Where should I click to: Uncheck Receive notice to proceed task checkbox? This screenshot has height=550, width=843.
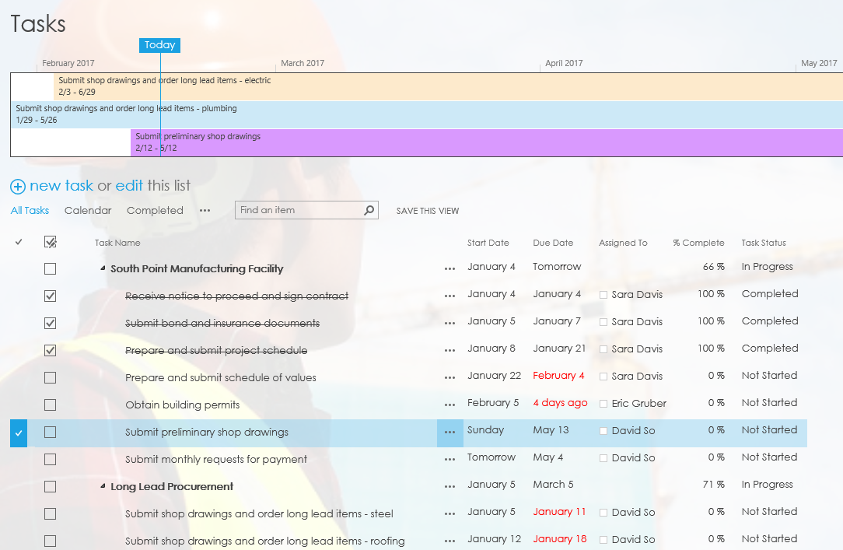(x=50, y=296)
